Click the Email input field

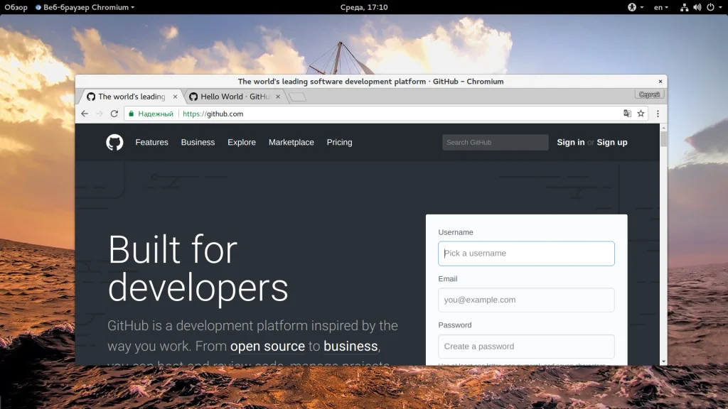(526, 300)
